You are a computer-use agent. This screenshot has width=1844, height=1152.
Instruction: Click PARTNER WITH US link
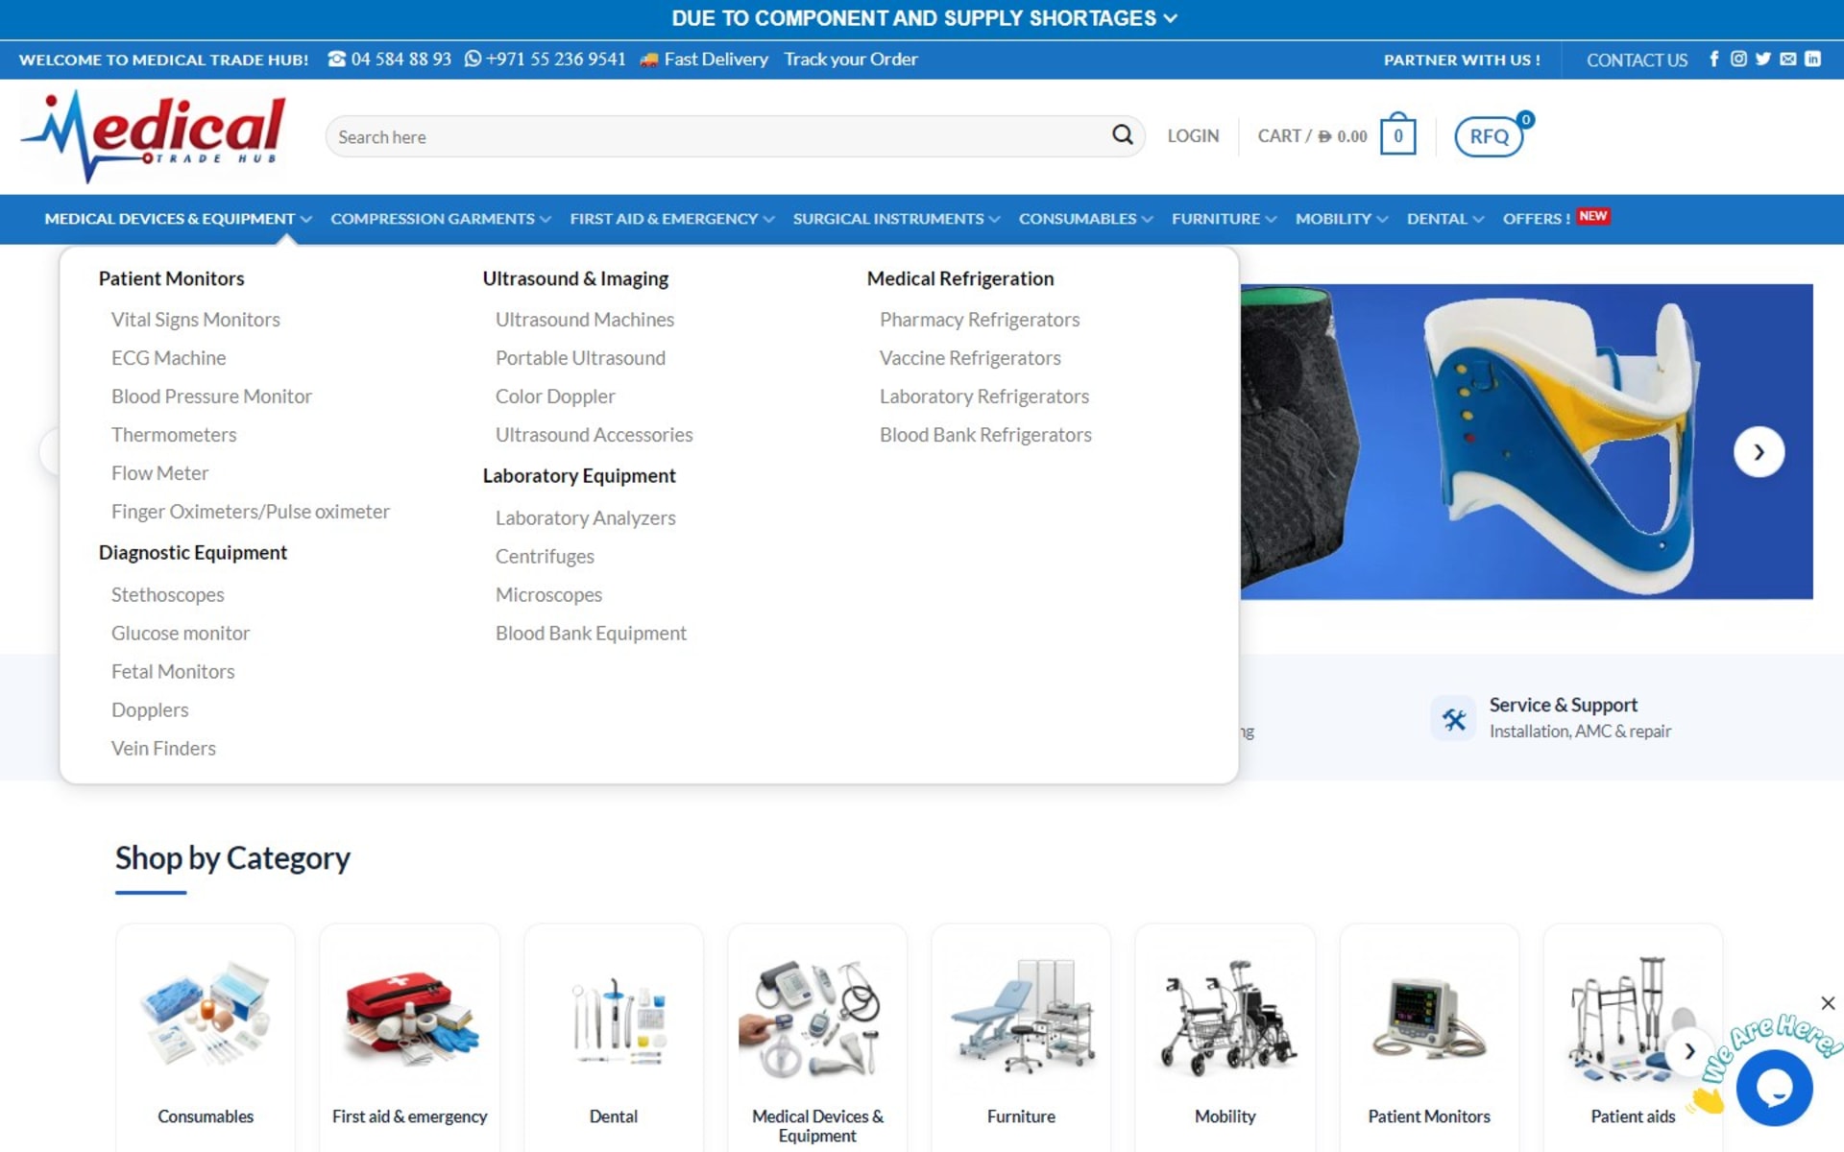click(x=1462, y=60)
